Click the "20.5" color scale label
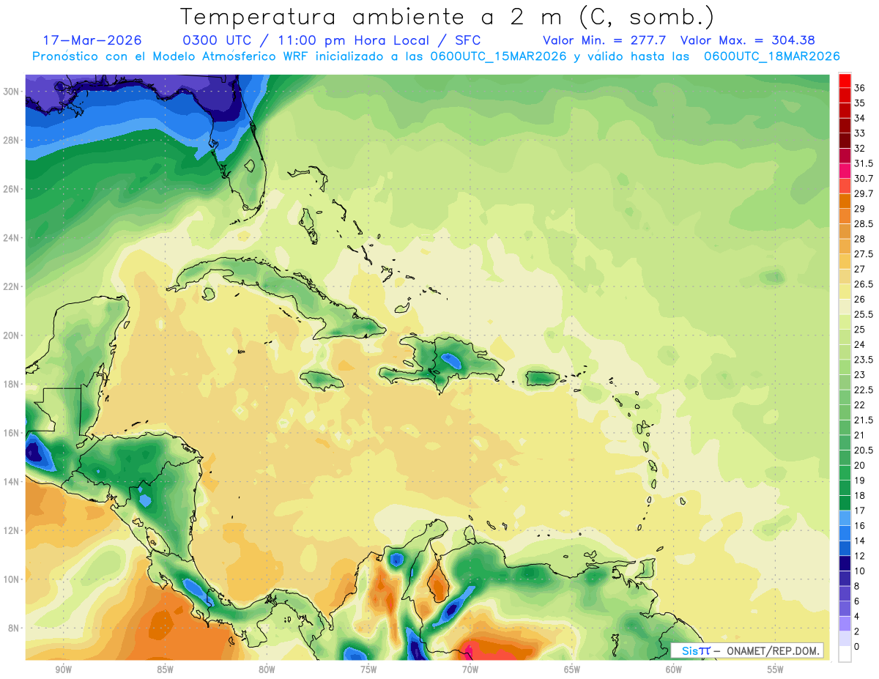The height and width of the screenshot is (679, 879). click(x=864, y=450)
